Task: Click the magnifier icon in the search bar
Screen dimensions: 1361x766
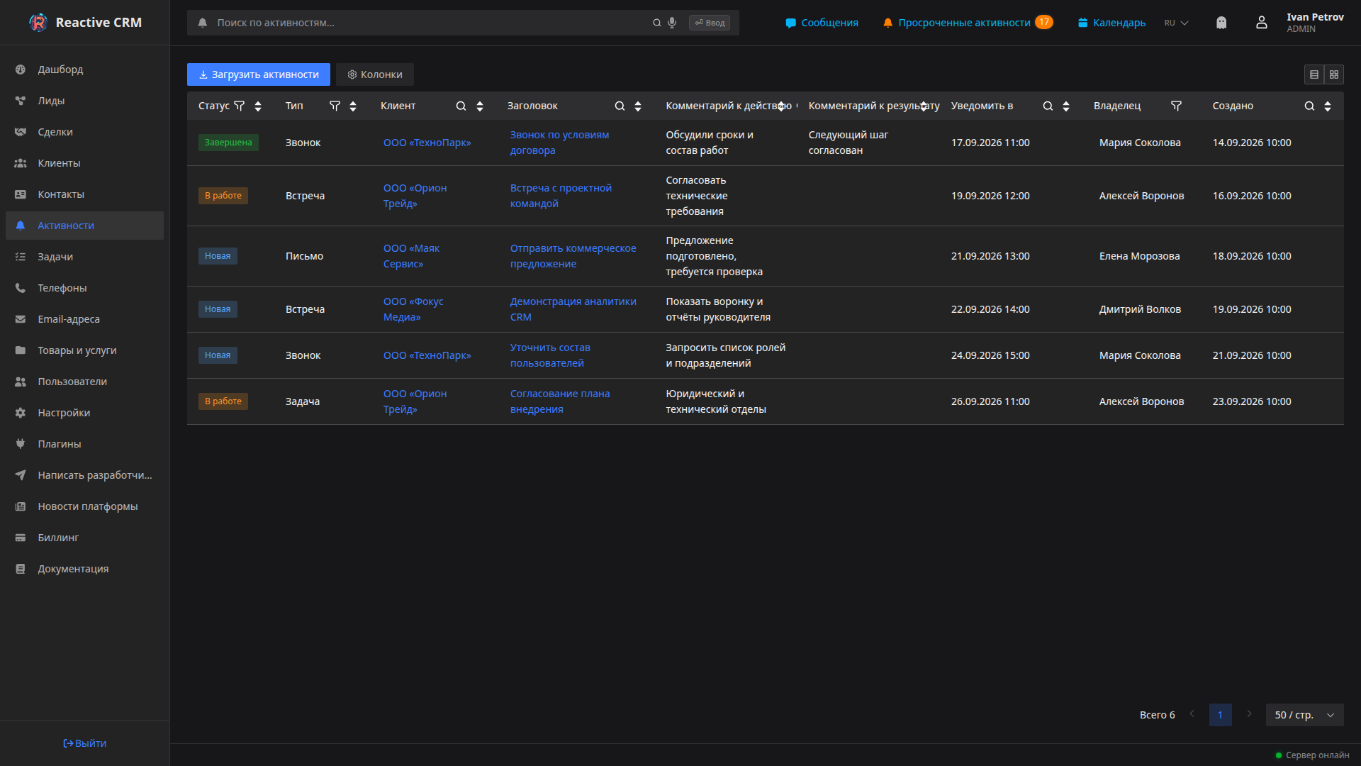Action: point(657,23)
